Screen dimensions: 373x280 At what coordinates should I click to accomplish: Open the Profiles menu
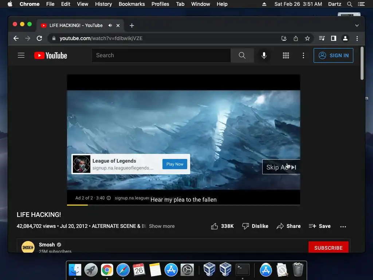[x=160, y=4]
